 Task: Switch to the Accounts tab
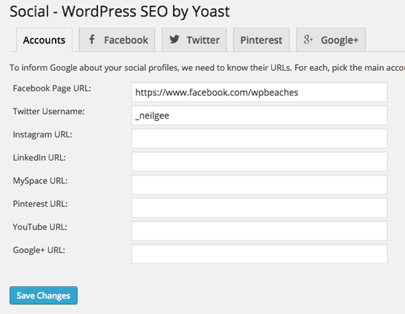(x=44, y=40)
